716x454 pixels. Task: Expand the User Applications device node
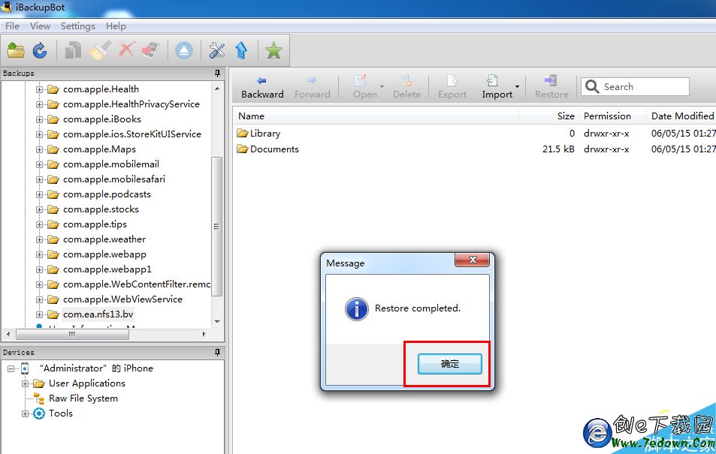26,383
